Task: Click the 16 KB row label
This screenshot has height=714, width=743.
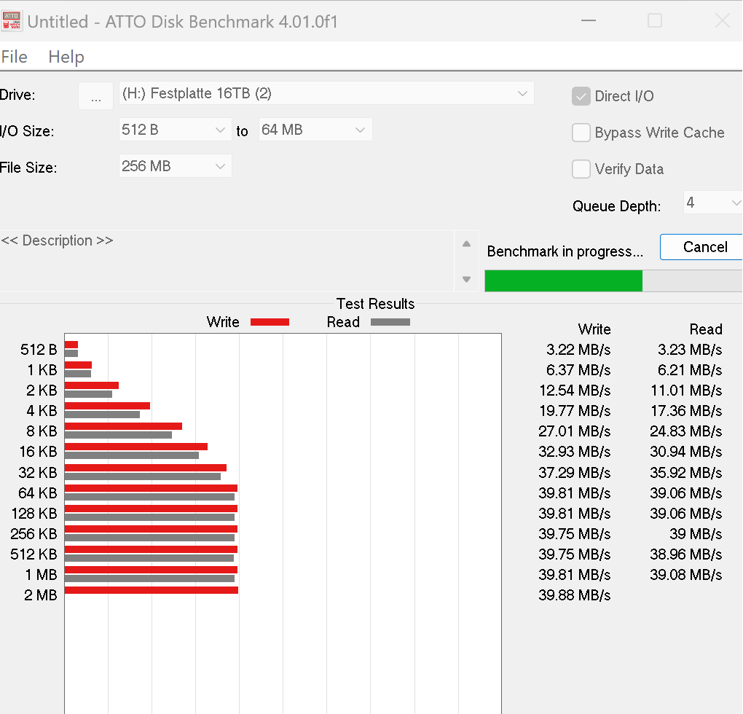Action: click(38, 452)
